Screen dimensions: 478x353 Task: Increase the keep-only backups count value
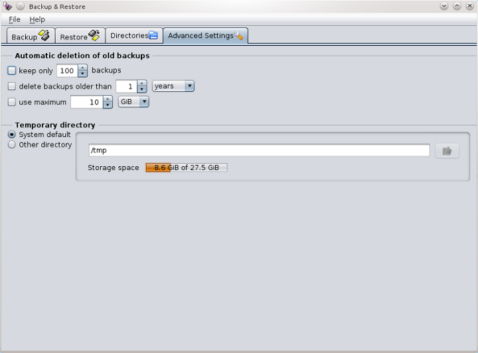(x=83, y=68)
